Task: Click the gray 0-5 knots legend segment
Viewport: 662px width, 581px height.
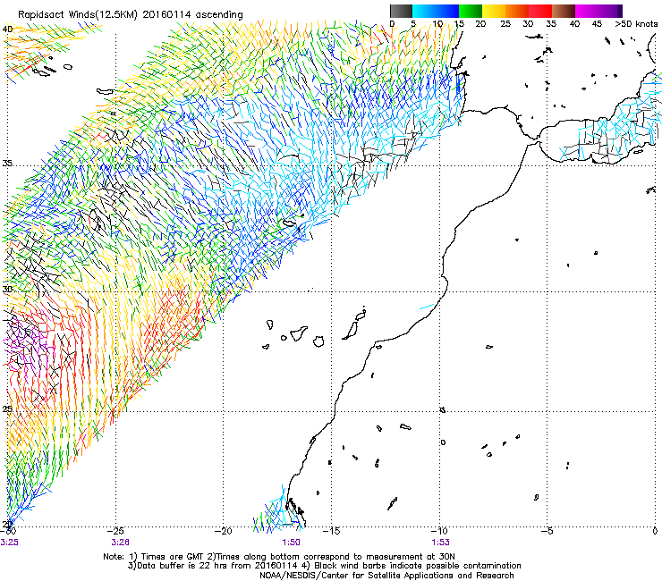Action: point(401,11)
